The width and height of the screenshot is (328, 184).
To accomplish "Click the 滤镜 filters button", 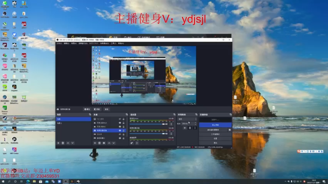I will point(97,109).
